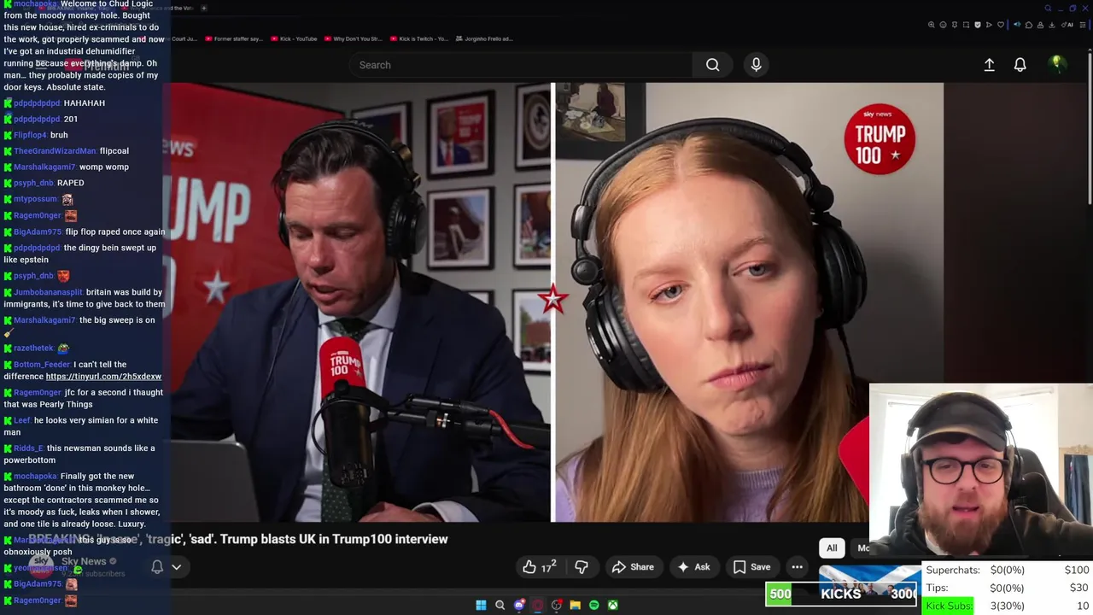Click the browser zoom magnifier icon

click(931, 25)
